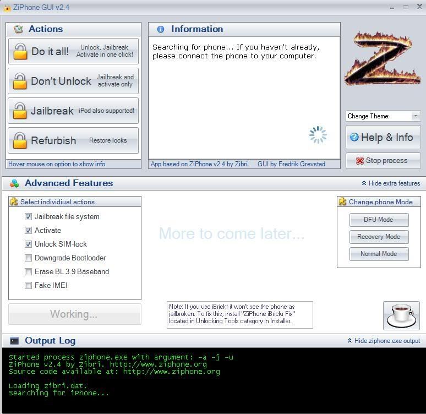Click the 'Loading zibri.dat.' log line
Screen dimensions: 426x414
coord(48,385)
